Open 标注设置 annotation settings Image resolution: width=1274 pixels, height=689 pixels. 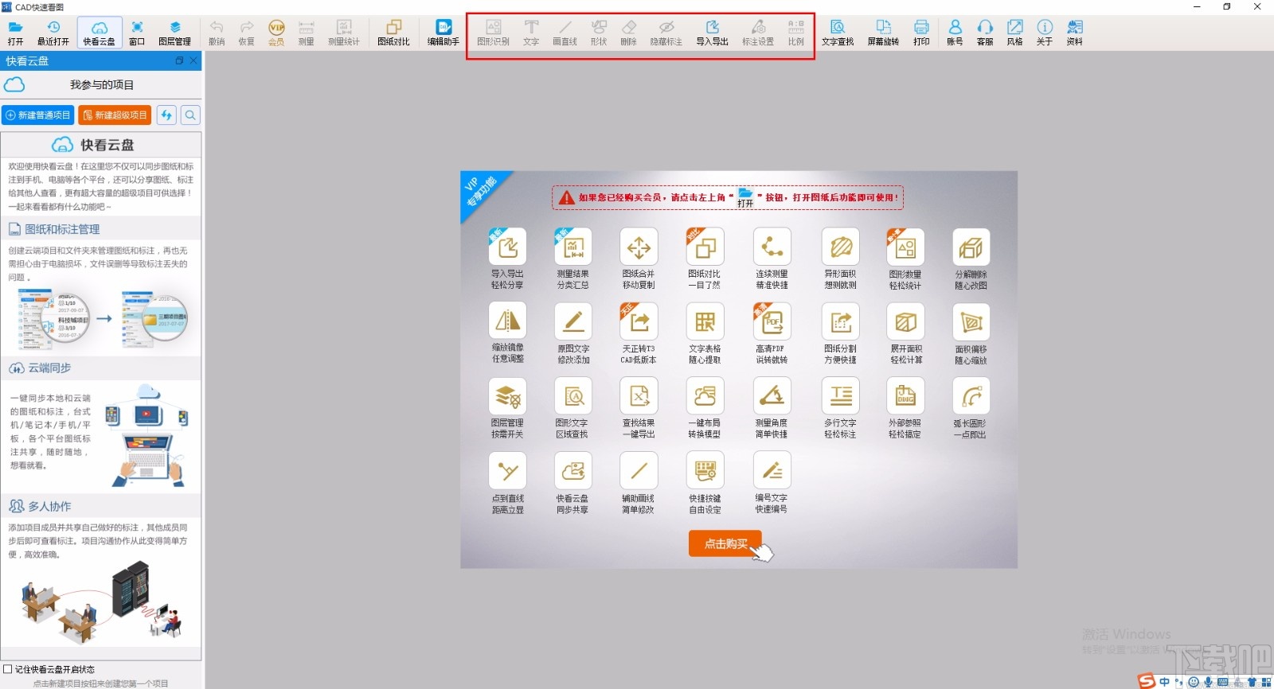point(758,33)
